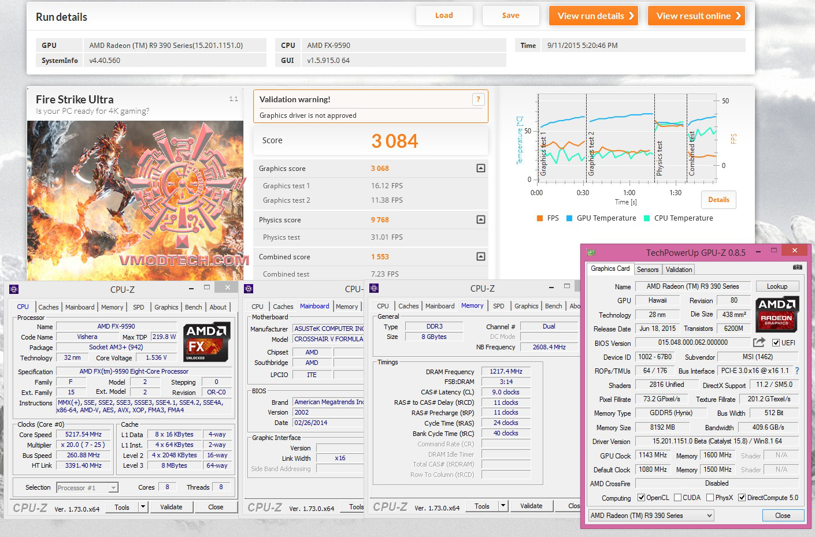
Task: Open View result online
Action: tap(697, 16)
